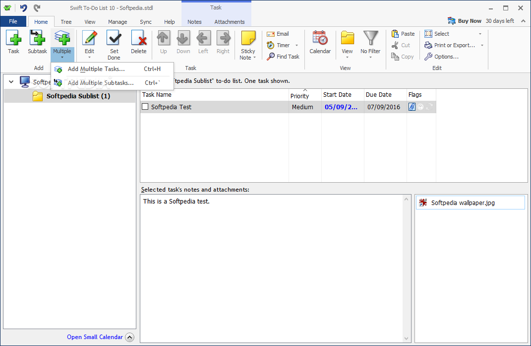Screen dimensions: 531x346
Task: Expand the Select dropdown arrow
Action: click(x=480, y=34)
